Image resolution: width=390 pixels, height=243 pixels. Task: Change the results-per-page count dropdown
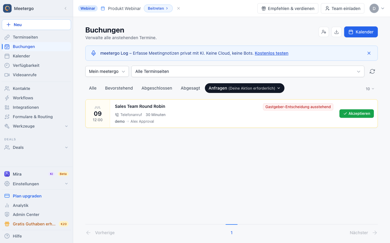tap(370, 89)
